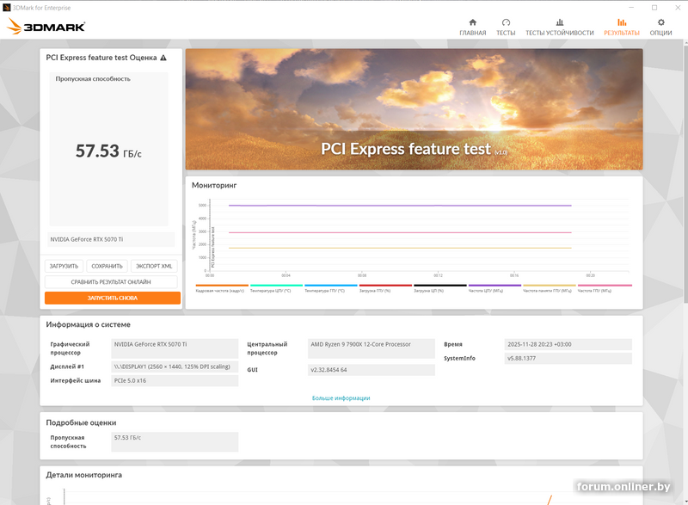Click Сравнить результат онлайн
The image size is (688, 505).
click(x=111, y=281)
